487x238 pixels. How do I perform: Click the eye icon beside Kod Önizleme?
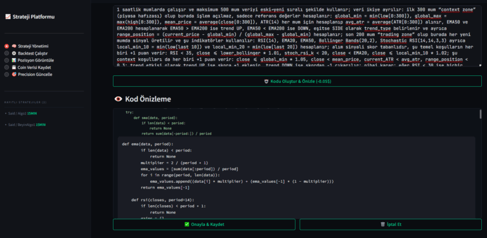point(119,99)
